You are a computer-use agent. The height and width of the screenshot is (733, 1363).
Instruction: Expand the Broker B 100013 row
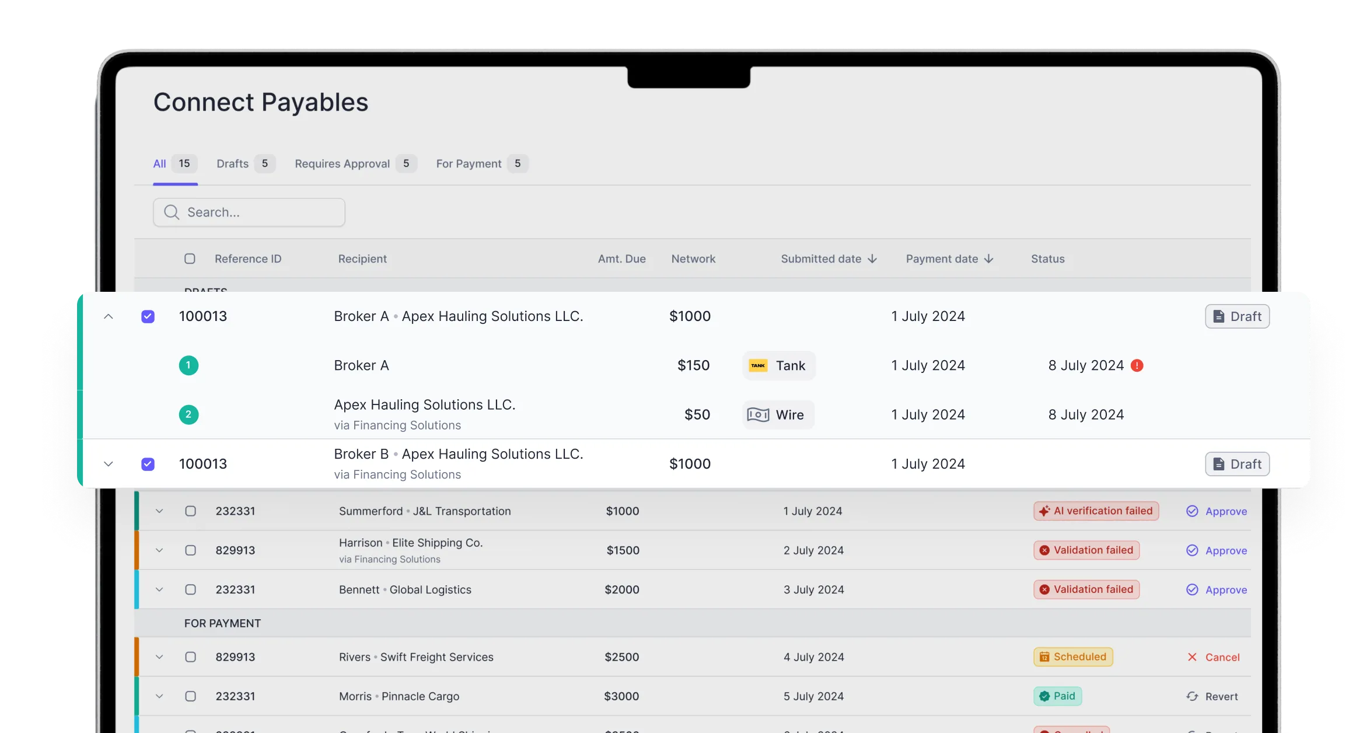(x=108, y=463)
